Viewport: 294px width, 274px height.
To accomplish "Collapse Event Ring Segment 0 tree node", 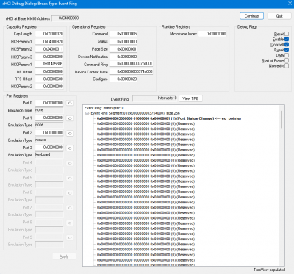I will click(x=87, y=113).
